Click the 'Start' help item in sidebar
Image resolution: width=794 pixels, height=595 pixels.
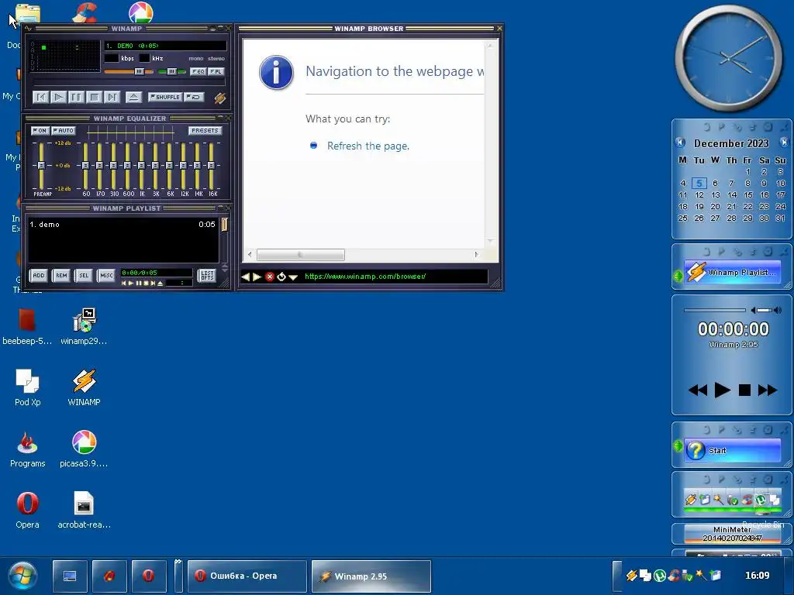(732, 450)
